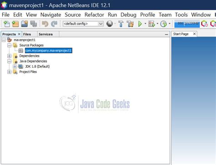Close the Start Page tab

point(195,34)
